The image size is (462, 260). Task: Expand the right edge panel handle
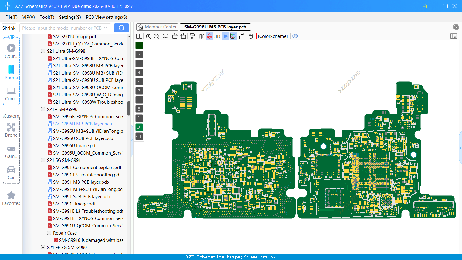(460, 148)
